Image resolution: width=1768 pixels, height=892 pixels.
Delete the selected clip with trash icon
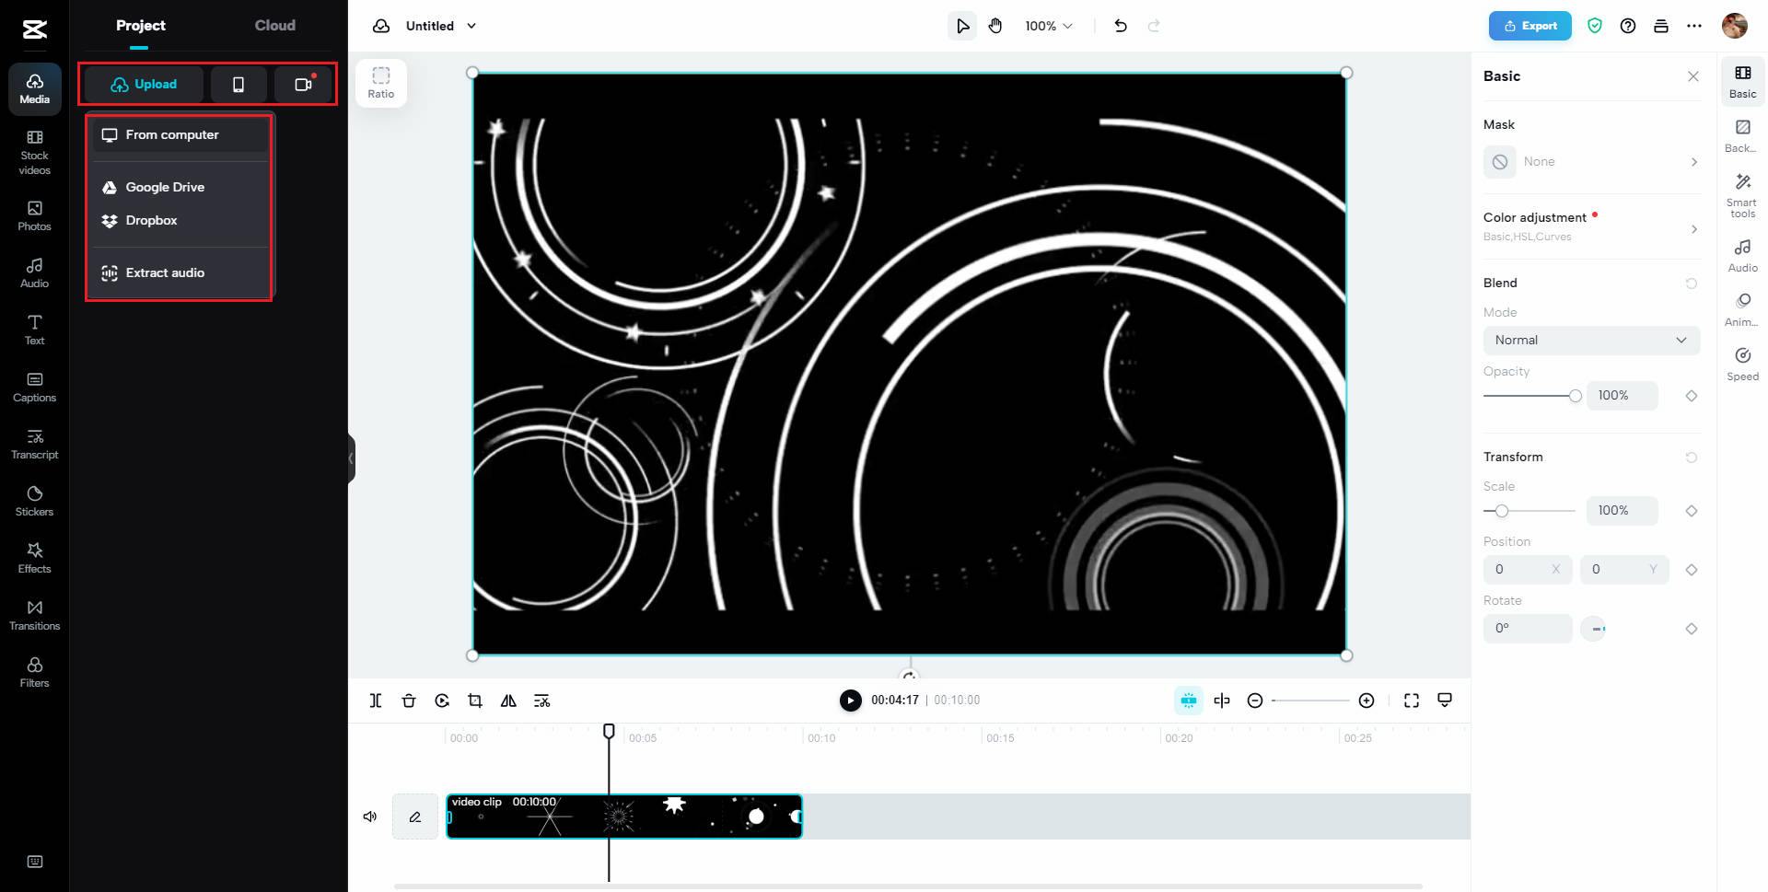409,701
